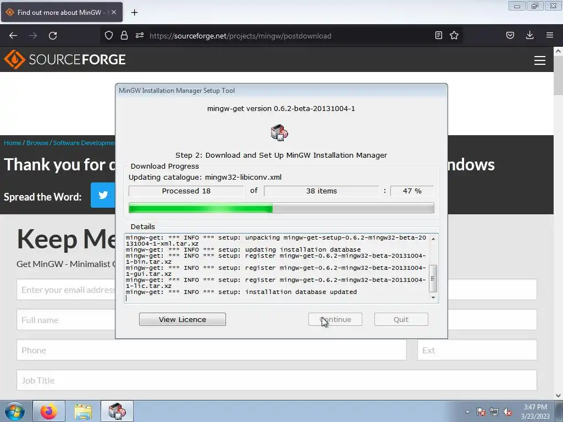Image resolution: width=563 pixels, height=422 pixels.
Task: Open Software Development breadcrumb link
Action: 84,143
